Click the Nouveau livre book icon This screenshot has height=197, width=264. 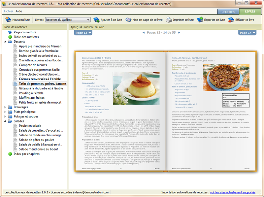(x=8, y=20)
